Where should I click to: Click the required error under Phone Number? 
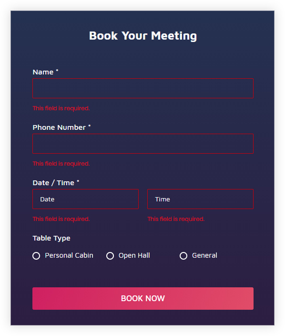(61, 164)
